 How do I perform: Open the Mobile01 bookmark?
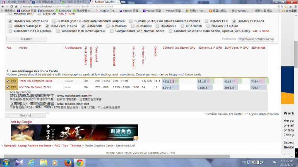(63, 11)
